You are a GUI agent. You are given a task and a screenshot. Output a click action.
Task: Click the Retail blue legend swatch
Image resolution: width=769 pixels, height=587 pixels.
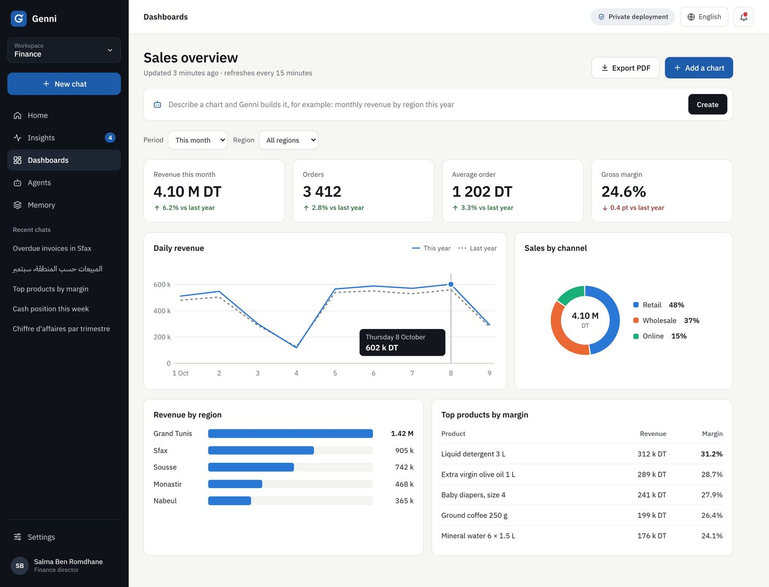tap(636, 305)
